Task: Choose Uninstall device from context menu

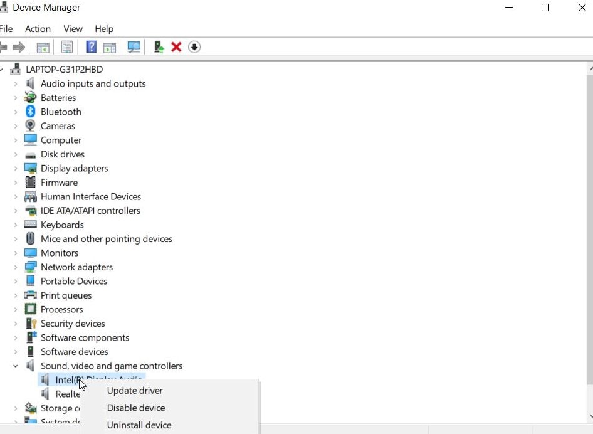Action: click(x=139, y=425)
